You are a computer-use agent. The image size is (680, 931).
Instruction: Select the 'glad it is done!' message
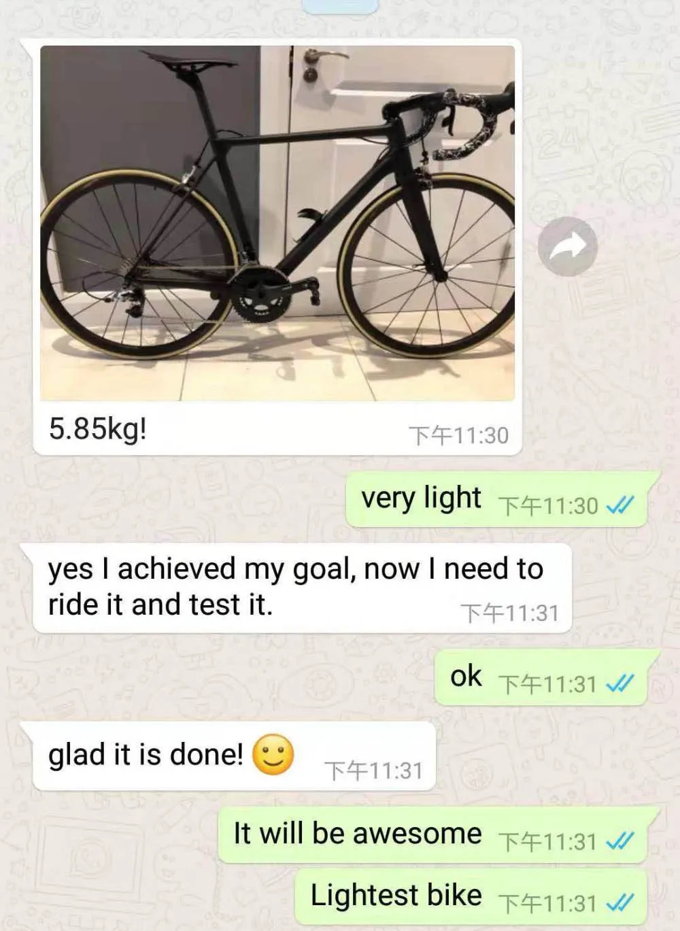point(231,756)
